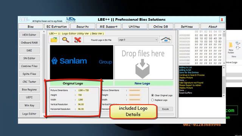Click the home icon in Logo Editor
242x136 pixels.
click(166, 40)
